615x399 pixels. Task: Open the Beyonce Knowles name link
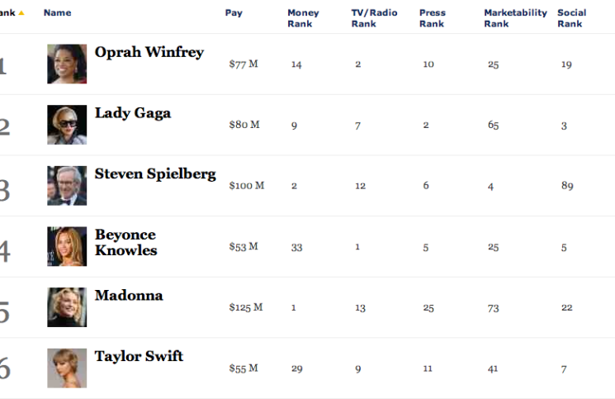[x=125, y=242]
